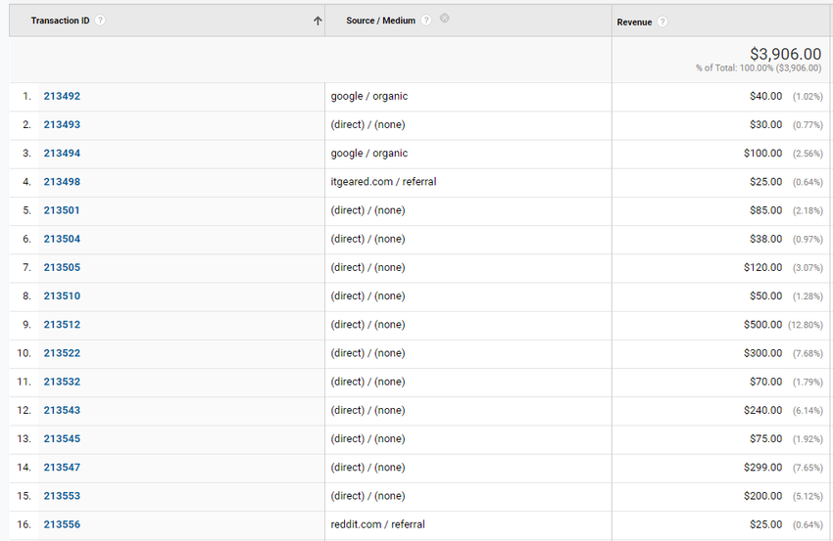Open transaction 213492
This screenshot has width=833, height=541.
click(62, 96)
